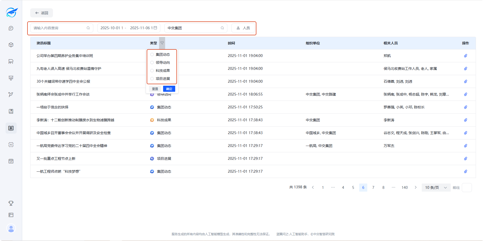The height and width of the screenshot is (241, 484).
Task: Open the user avatar profile
Action: coord(11,228)
